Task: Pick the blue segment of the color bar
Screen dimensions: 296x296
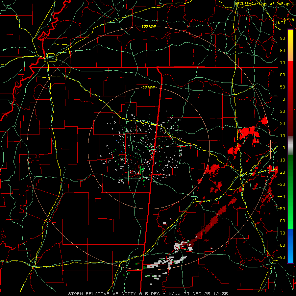Action: click(x=290, y=246)
